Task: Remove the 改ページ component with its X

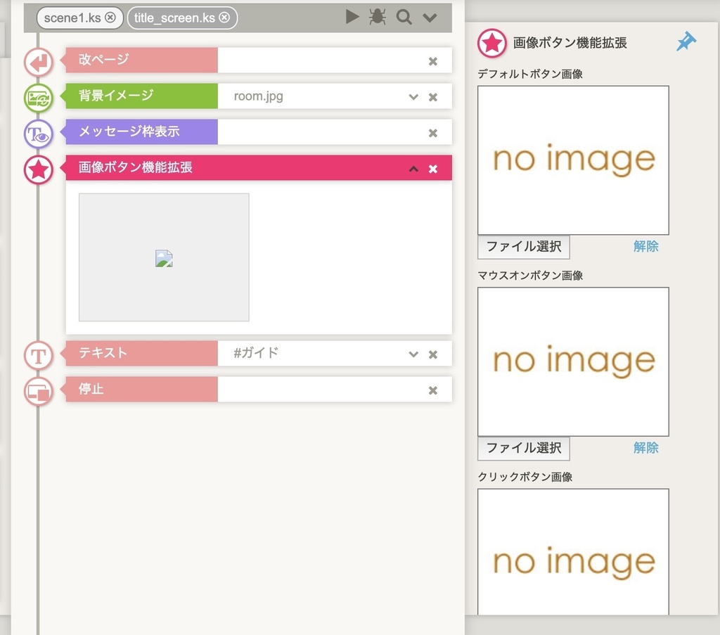Action: (x=433, y=60)
